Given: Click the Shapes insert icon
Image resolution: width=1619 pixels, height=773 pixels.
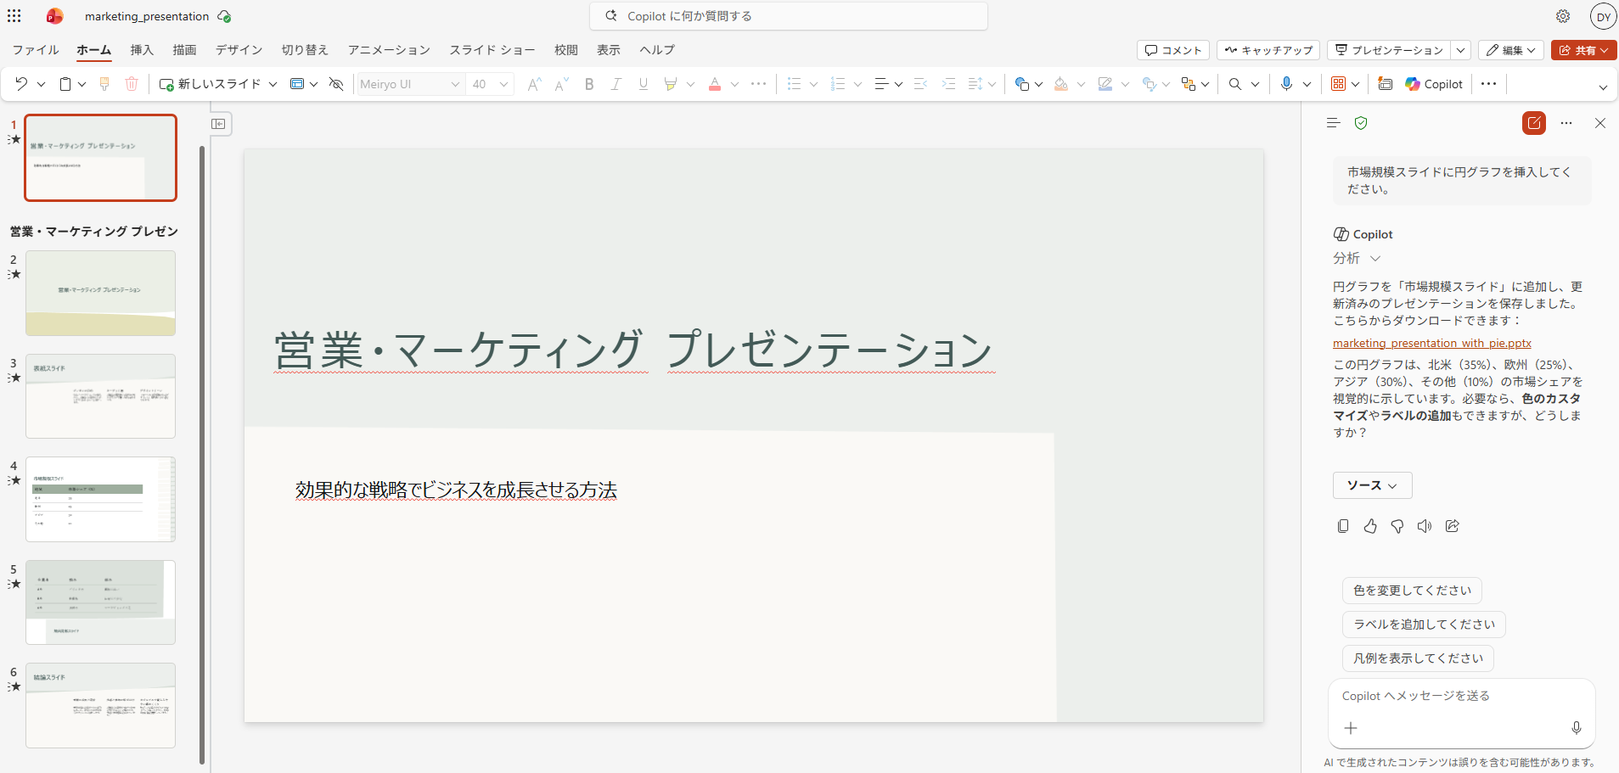Looking at the screenshot, I should point(1022,84).
